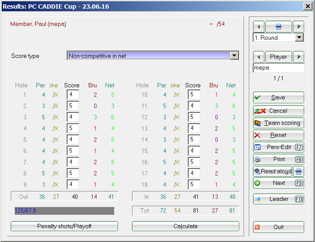The image size is (315, 242).
Task: Click the mepa player search field
Action: pos(279,68)
